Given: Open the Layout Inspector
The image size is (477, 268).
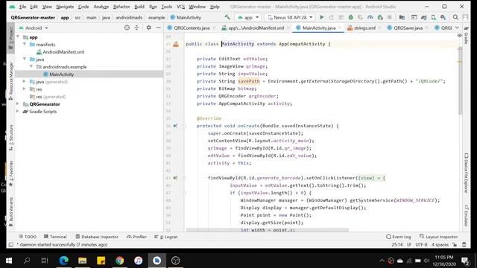Looking at the screenshot, I should (438, 237).
